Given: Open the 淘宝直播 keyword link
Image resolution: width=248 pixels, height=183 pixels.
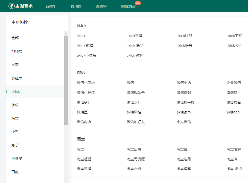Looking at the screenshot, I should (x=84, y=169).
